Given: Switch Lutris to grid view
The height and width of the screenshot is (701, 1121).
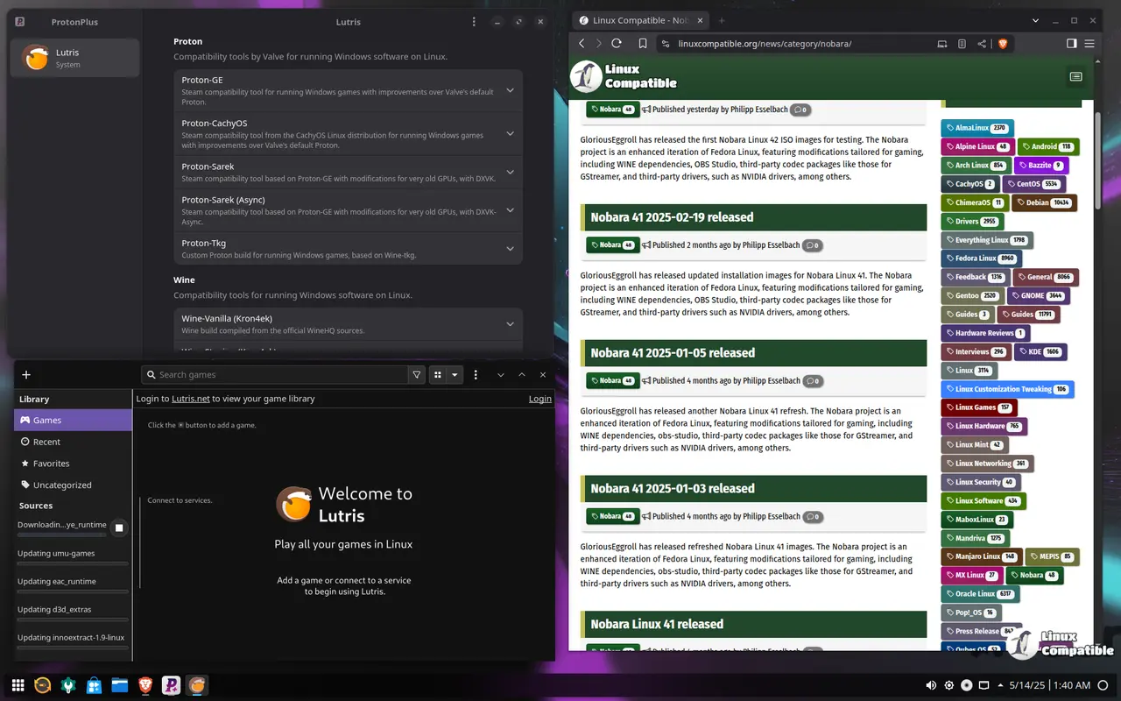Looking at the screenshot, I should tap(438, 375).
